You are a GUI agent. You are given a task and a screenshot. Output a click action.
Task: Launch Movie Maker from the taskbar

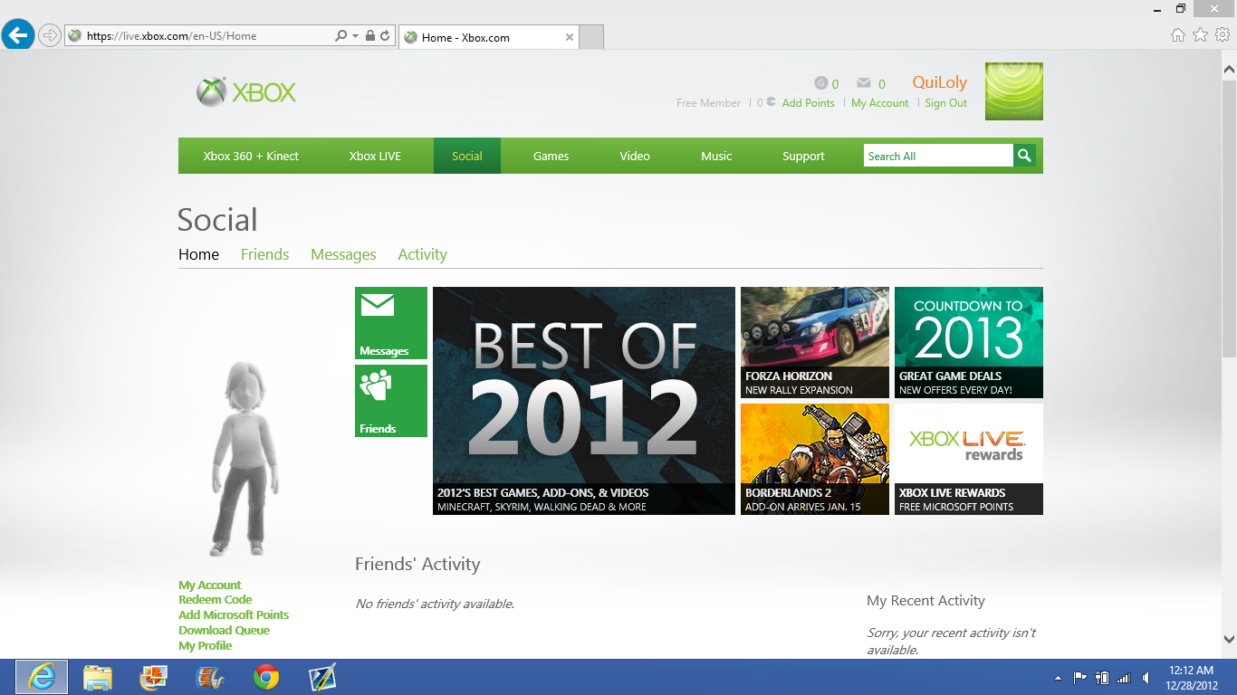point(210,677)
